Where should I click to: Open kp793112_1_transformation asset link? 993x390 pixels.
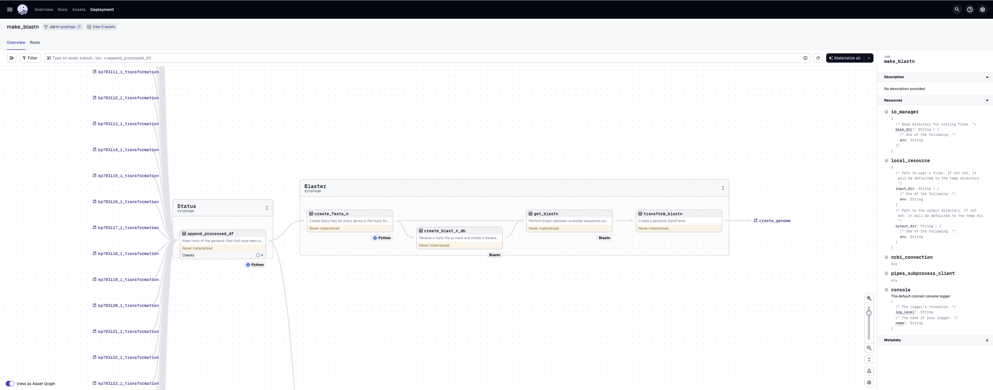[x=126, y=98]
